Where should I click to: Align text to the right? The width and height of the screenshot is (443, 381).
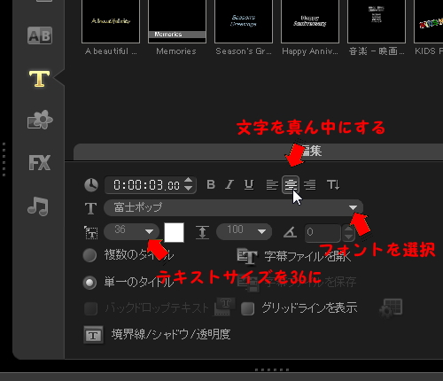(x=310, y=185)
